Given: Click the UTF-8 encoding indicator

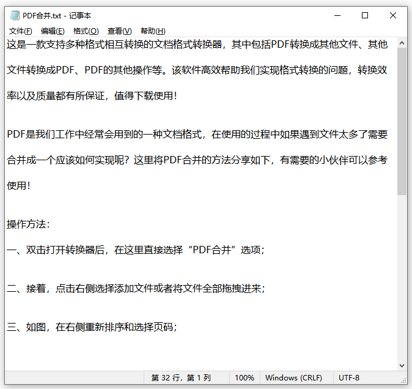Looking at the screenshot, I should point(349,378).
